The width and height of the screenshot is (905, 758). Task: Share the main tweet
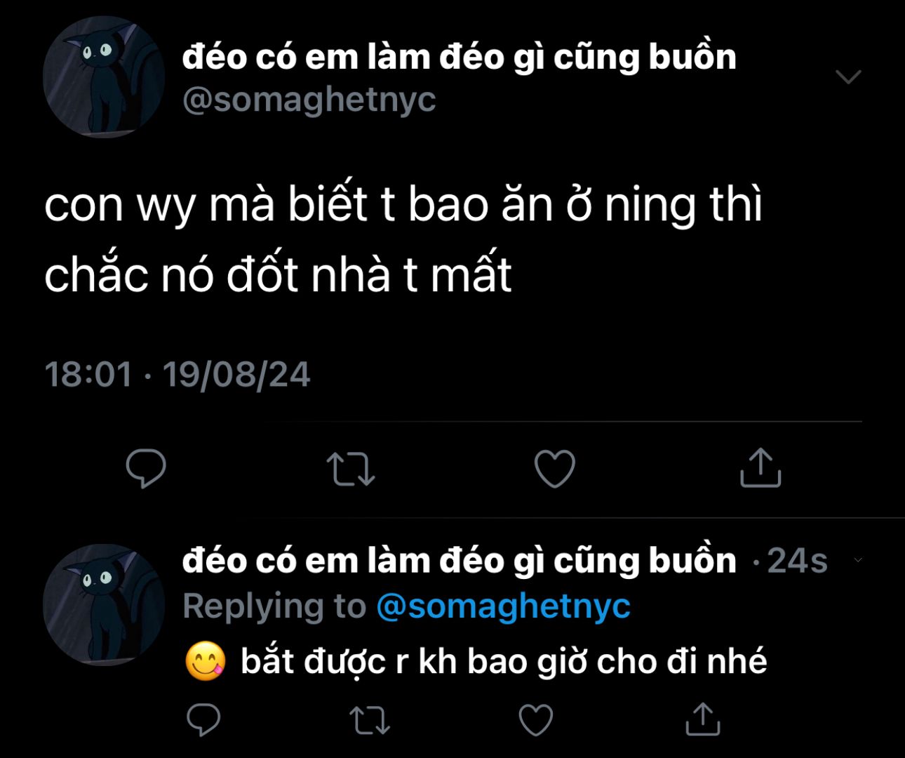pyautogui.click(x=760, y=467)
